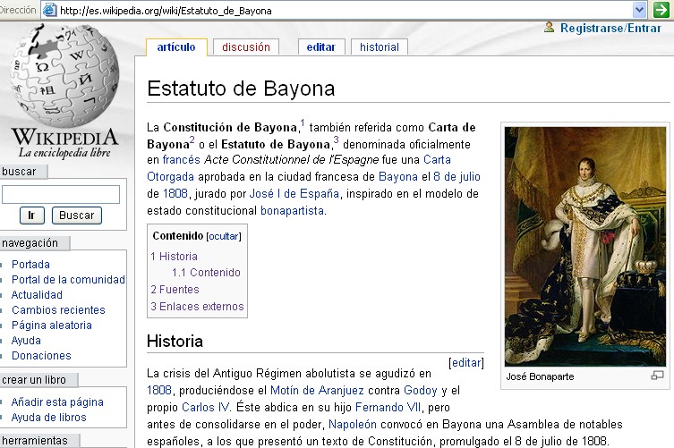Click the green Go arrow button
The image size is (674, 448).
click(661, 10)
